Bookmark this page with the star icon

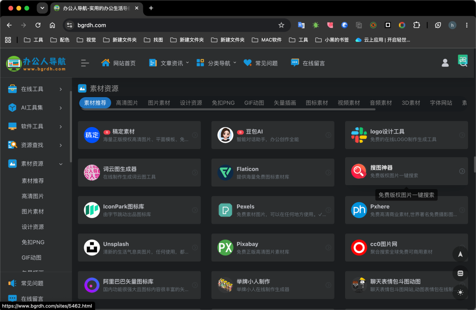tap(281, 25)
